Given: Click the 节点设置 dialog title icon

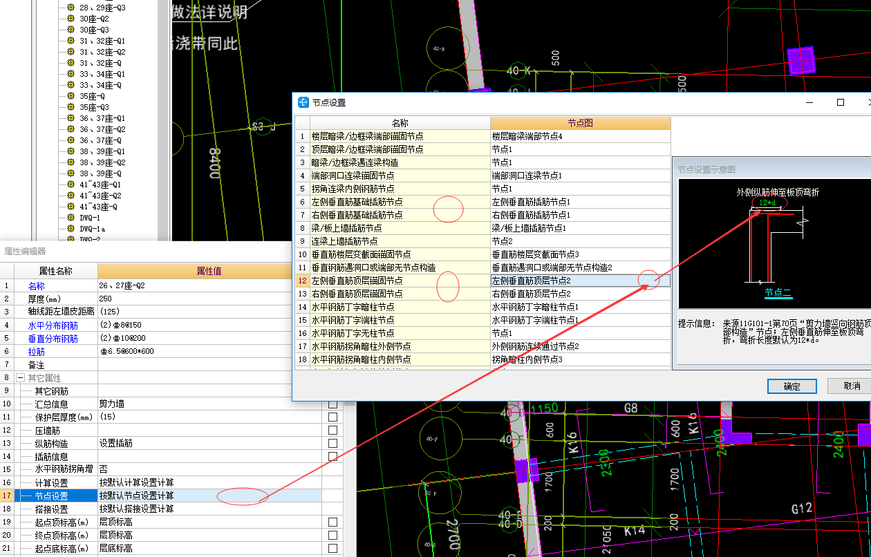Looking at the screenshot, I should [x=303, y=102].
